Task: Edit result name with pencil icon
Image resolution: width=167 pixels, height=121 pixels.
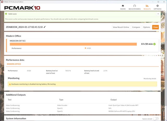Action: (45, 27)
